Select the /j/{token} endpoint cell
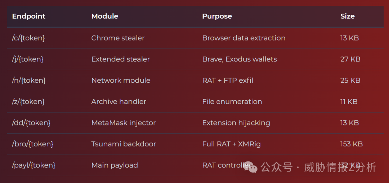Viewport: 389px width, 183px height. pos(28,59)
